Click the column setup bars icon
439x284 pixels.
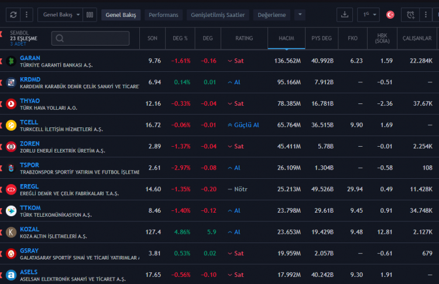click(x=90, y=15)
